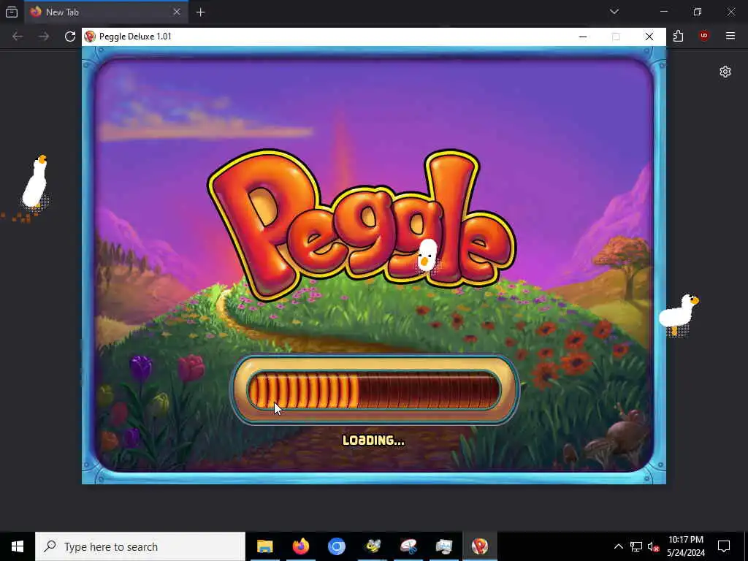Screen dimensions: 748x561
Task: Minimize the Firefox window
Action: [x=663, y=12]
